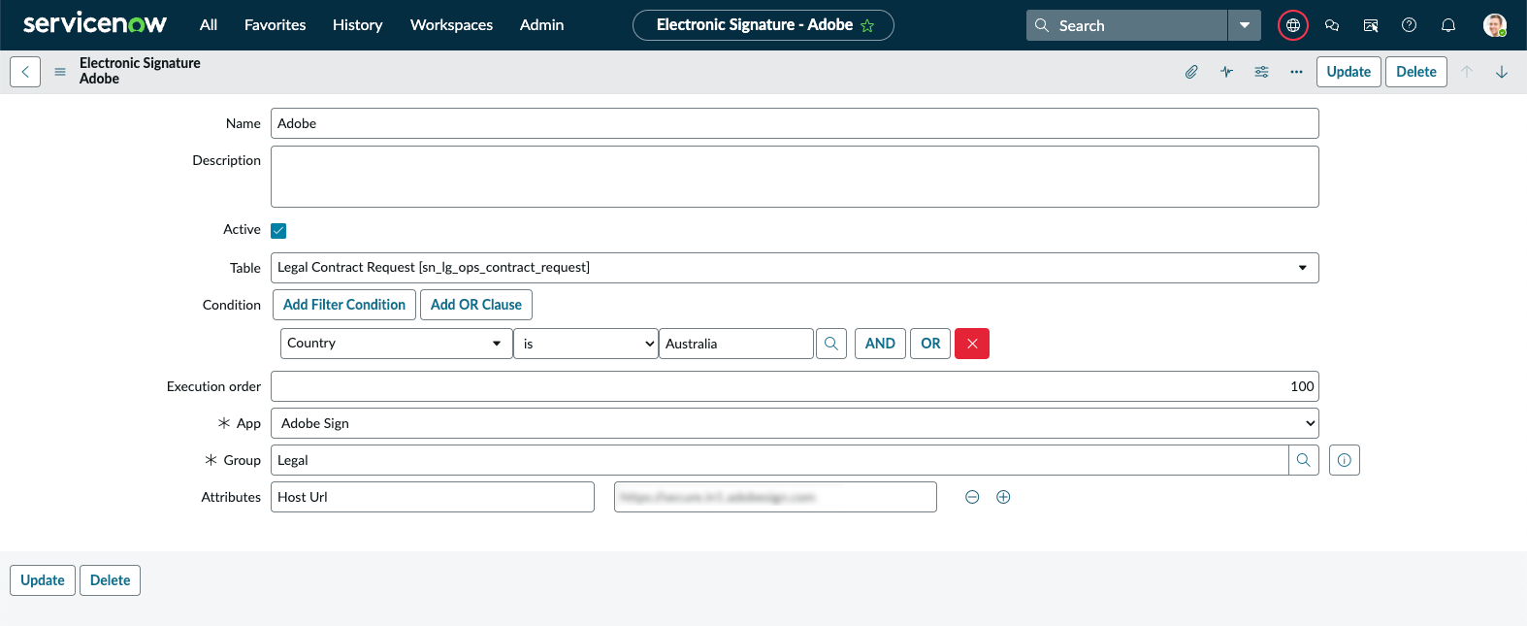Open the All menu
The image size is (1527, 626).
209,25
